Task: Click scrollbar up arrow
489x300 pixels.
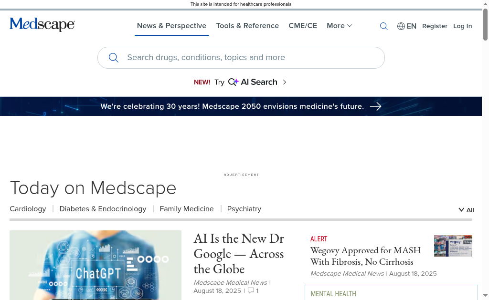Action: [485, 4]
